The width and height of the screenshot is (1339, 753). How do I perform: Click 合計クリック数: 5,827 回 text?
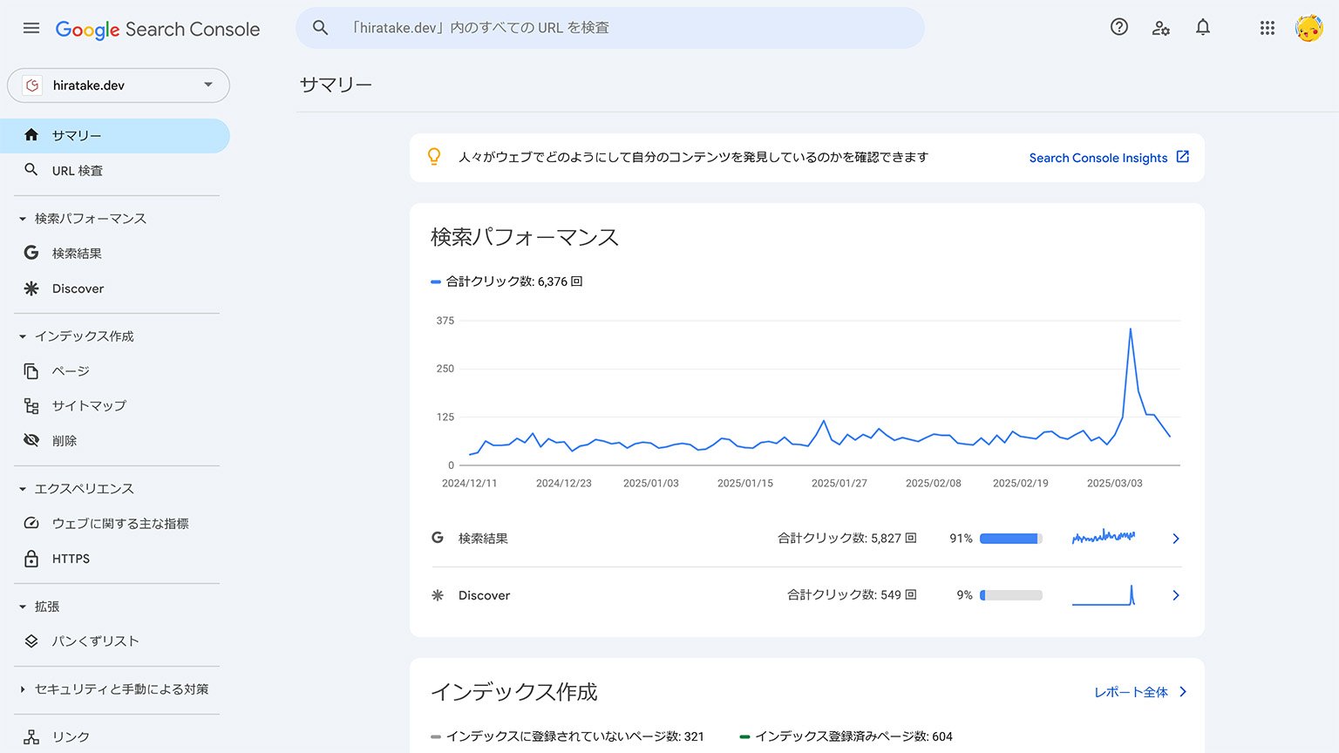click(x=846, y=539)
